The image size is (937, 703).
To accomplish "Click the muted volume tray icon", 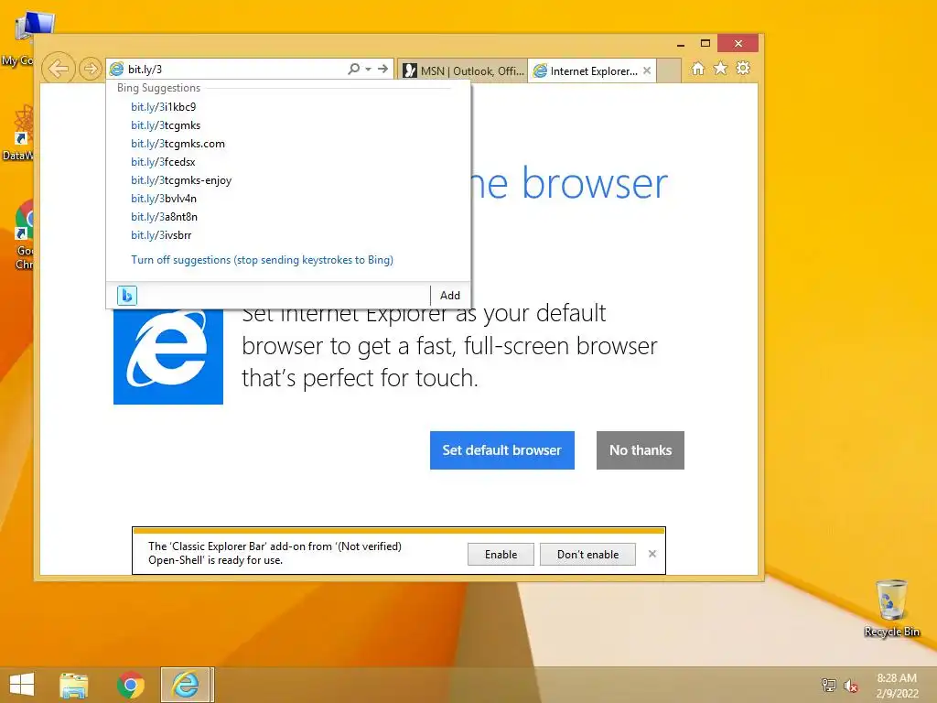I will click(x=851, y=685).
